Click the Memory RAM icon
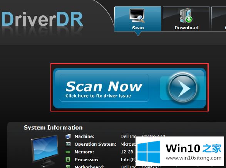 pos(68,152)
